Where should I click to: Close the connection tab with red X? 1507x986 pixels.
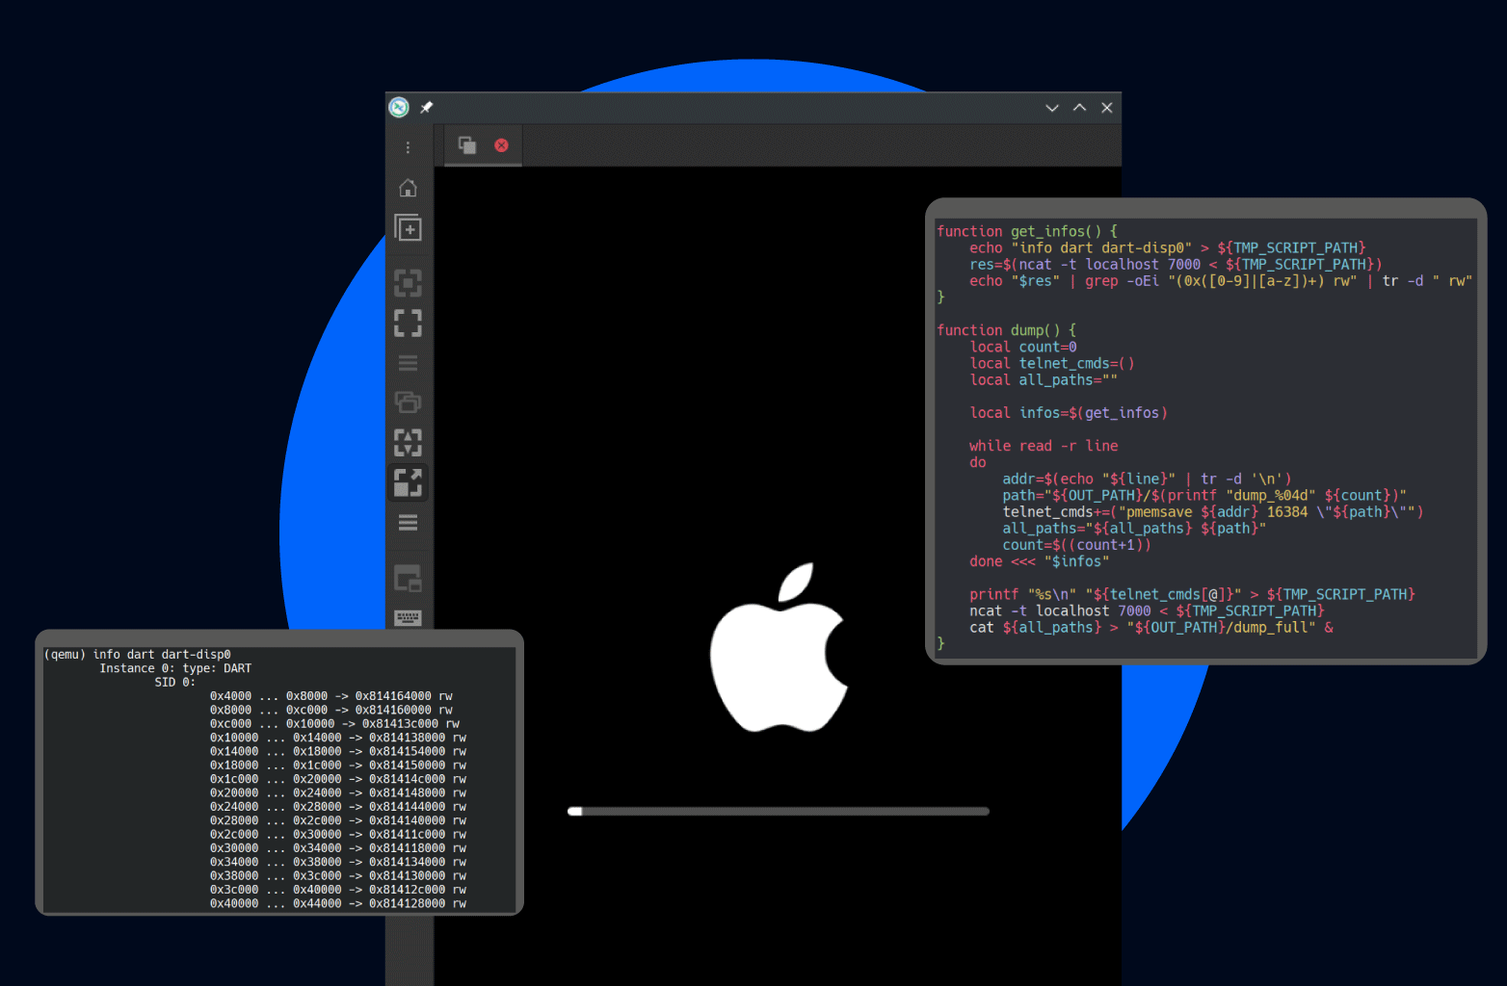[x=501, y=145]
